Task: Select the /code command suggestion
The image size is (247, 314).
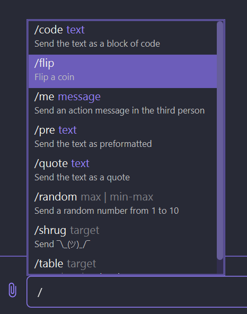Action: [122, 38]
